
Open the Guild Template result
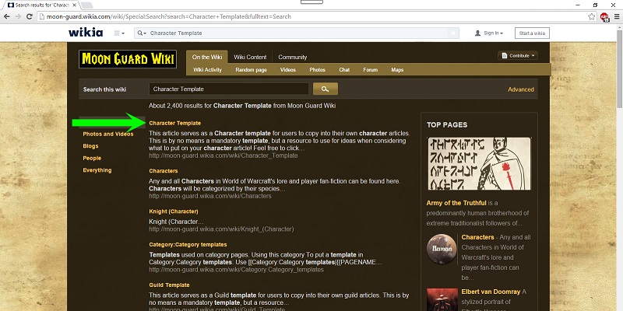tap(169, 285)
